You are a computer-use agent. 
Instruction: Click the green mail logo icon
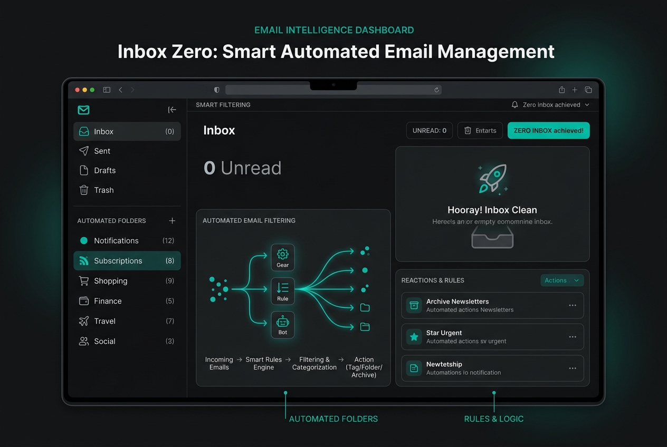83,110
